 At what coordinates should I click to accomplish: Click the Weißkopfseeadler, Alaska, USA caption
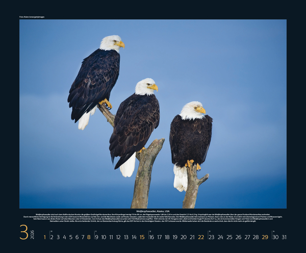coord(153,211)
